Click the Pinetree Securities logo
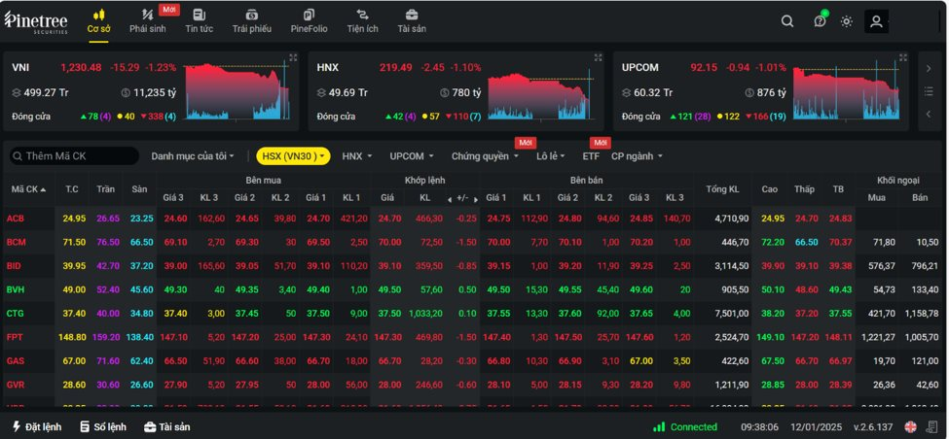Image resolution: width=949 pixels, height=439 pixels. click(37, 21)
